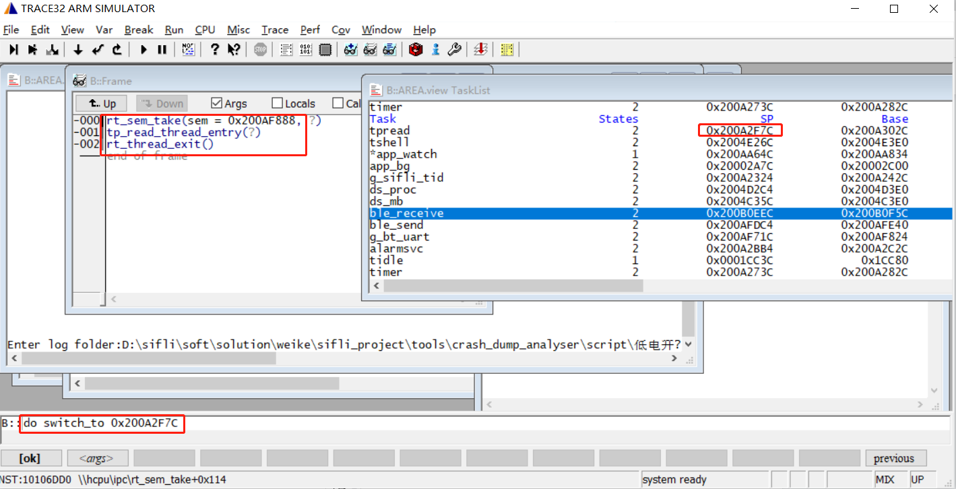
Task: Click the Up button in Frame window
Action: (x=101, y=103)
